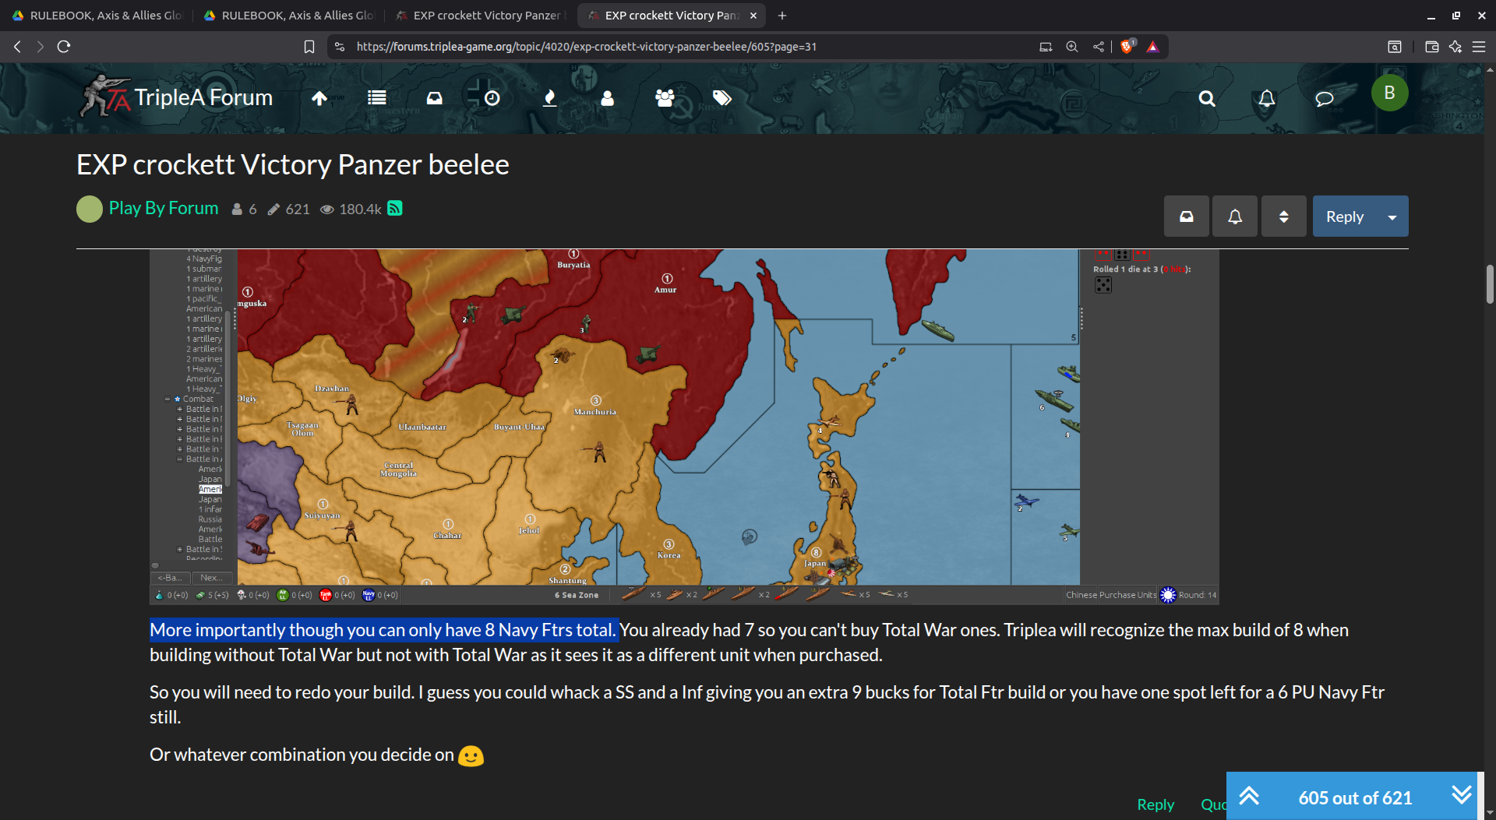Open chats speech bubble icon
This screenshot has width=1496, height=820.
[x=1325, y=98]
